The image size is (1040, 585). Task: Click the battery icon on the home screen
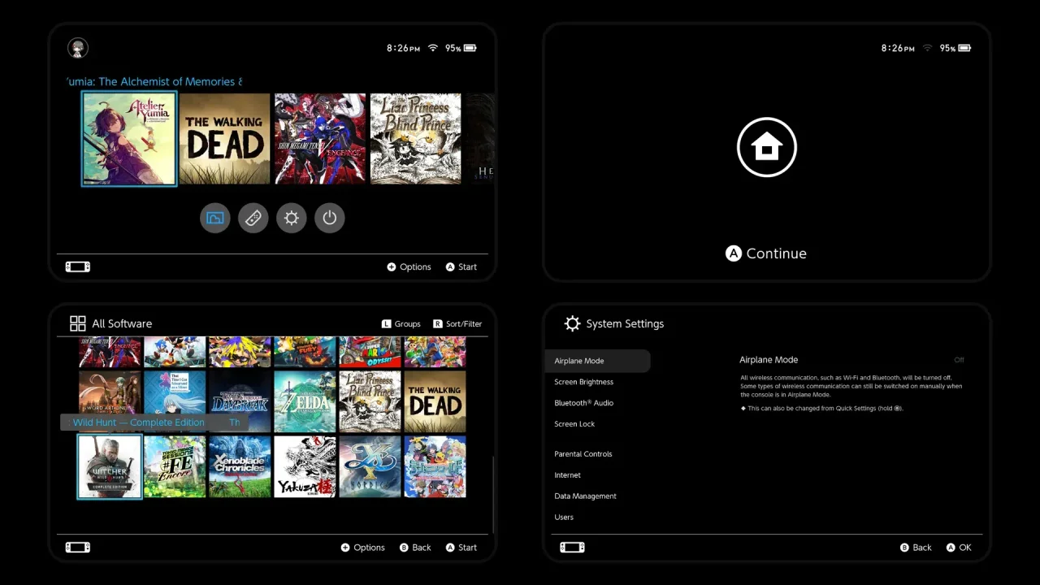point(470,48)
